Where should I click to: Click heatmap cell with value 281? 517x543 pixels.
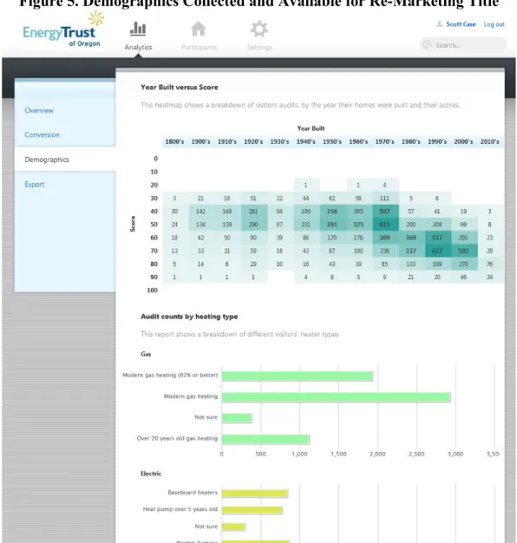coord(253,212)
